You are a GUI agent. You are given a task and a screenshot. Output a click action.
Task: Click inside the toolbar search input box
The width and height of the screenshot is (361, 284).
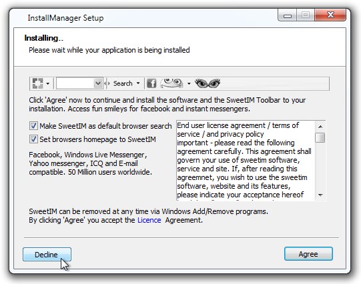click(x=75, y=83)
